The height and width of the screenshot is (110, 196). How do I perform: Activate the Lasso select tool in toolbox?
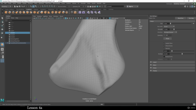point(2,22)
